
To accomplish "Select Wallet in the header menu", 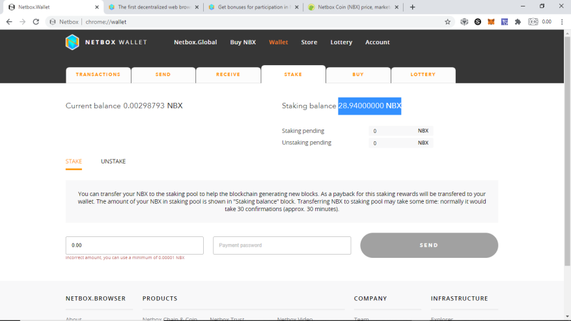I will point(278,42).
